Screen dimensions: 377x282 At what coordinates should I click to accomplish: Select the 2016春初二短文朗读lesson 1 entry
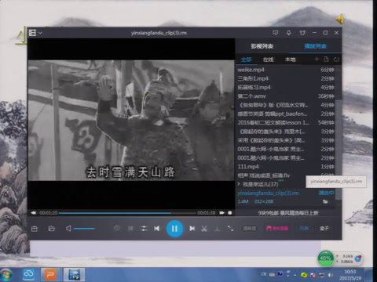285,123
